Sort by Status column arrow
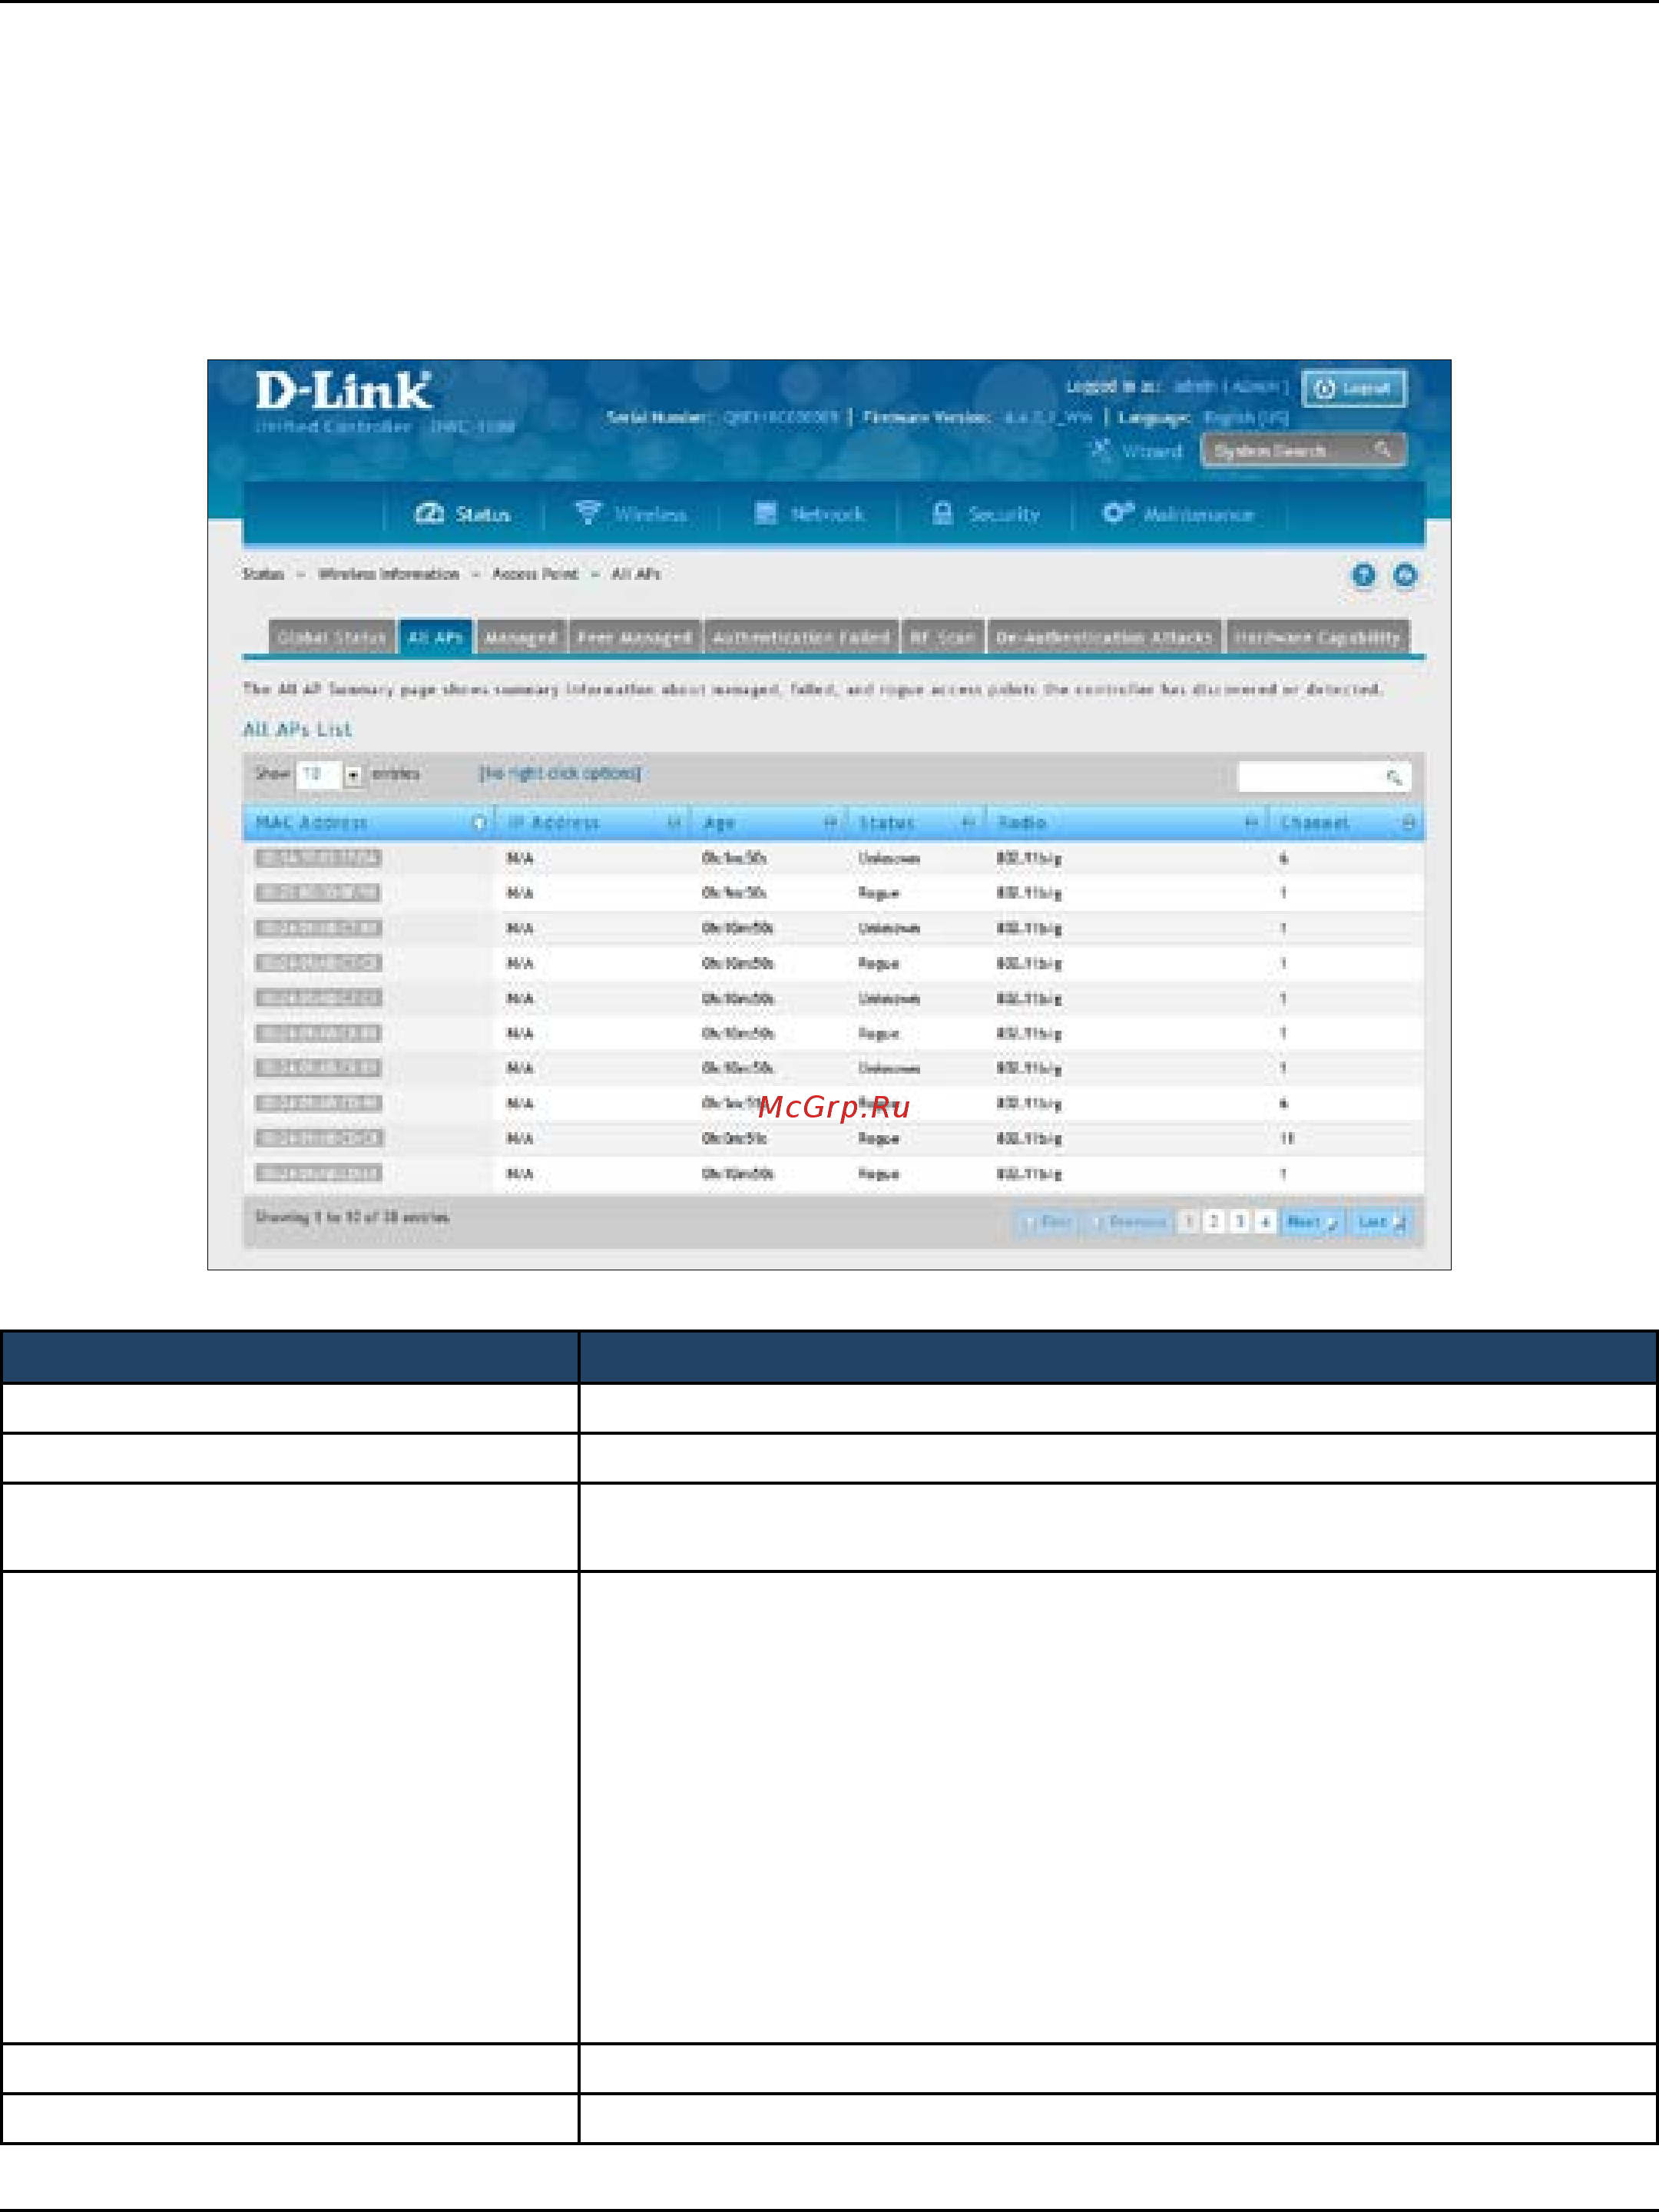 coord(968,823)
